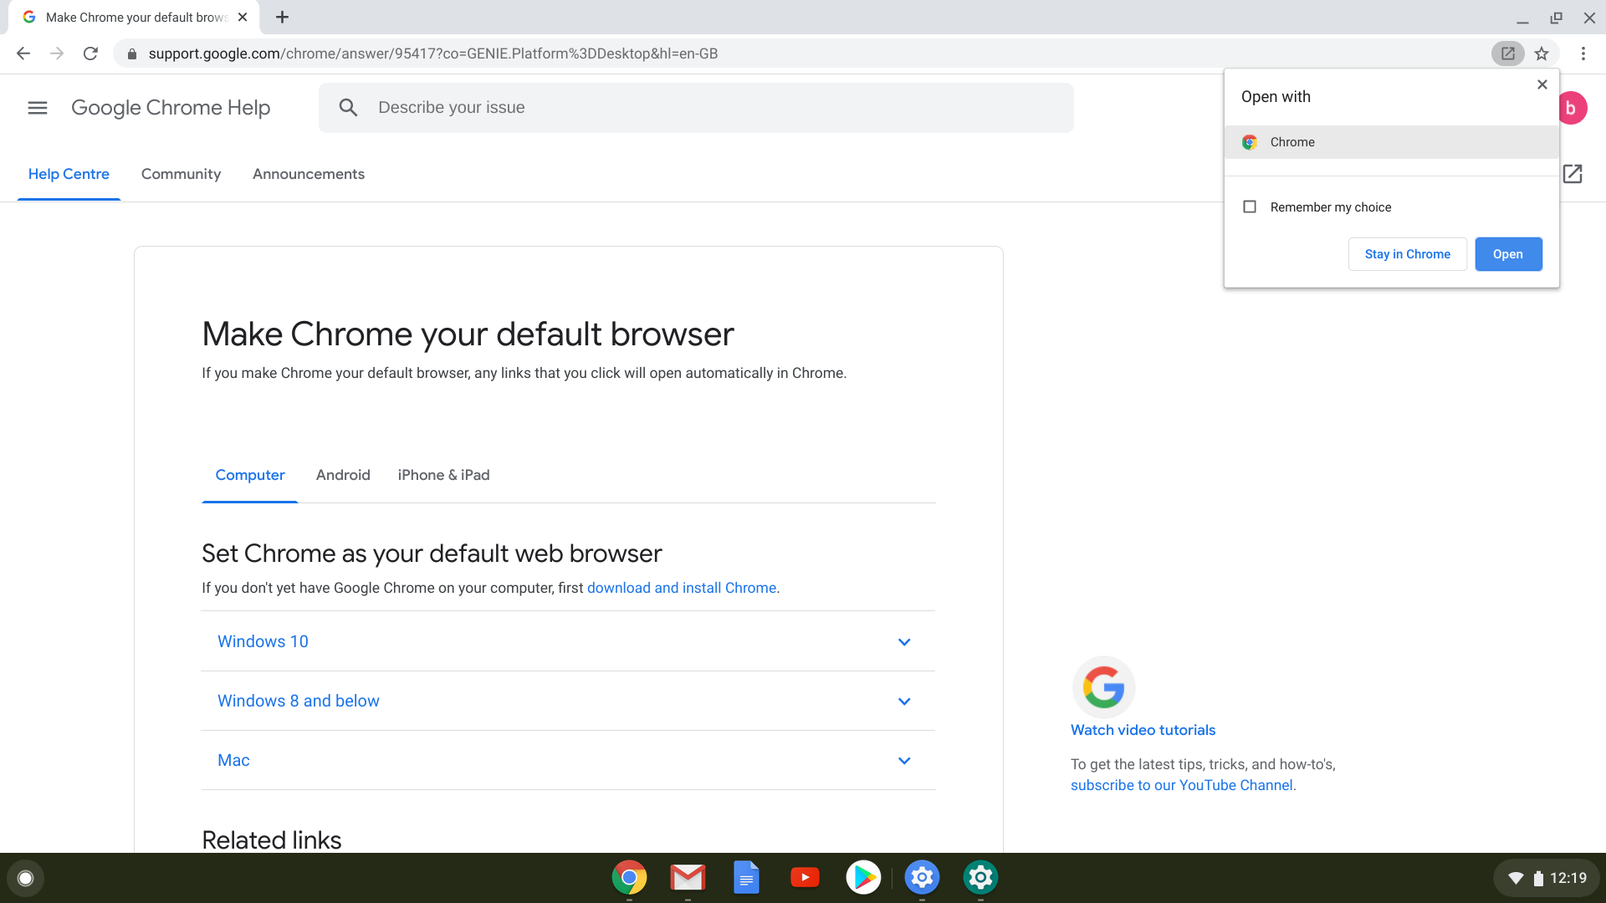
Task: Click download and install Chrome link
Action: (x=682, y=588)
